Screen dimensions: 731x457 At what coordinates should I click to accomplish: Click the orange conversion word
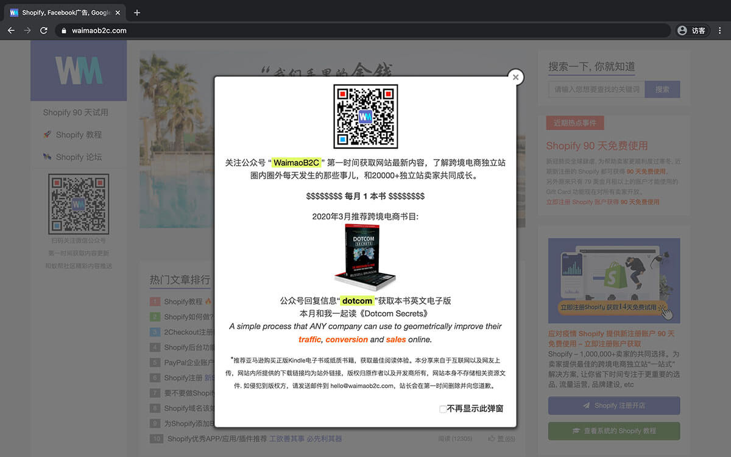(x=347, y=339)
